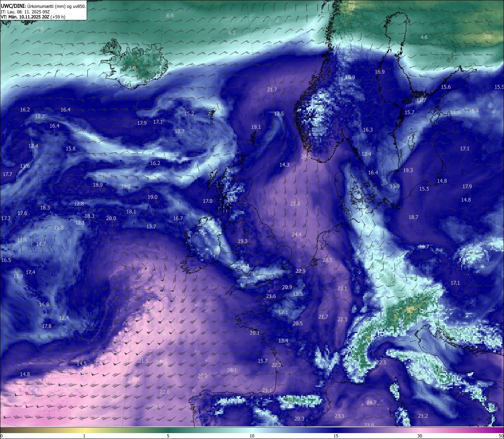Click the map value 15.8
The height and width of the screenshot is (439, 504).
[x=70, y=149]
